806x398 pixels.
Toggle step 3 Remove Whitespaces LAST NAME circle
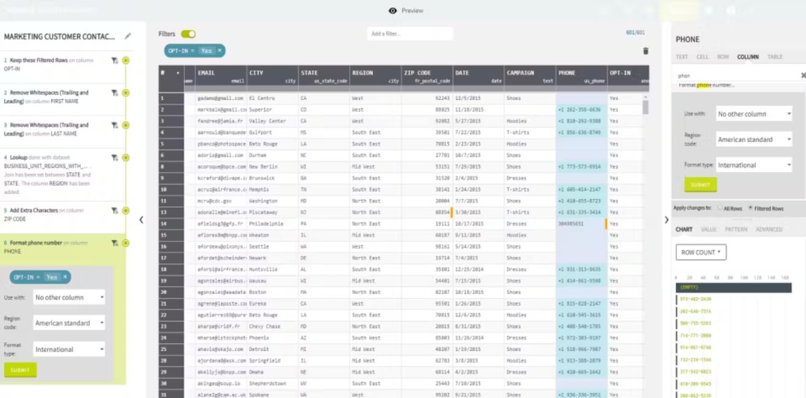coord(126,125)
